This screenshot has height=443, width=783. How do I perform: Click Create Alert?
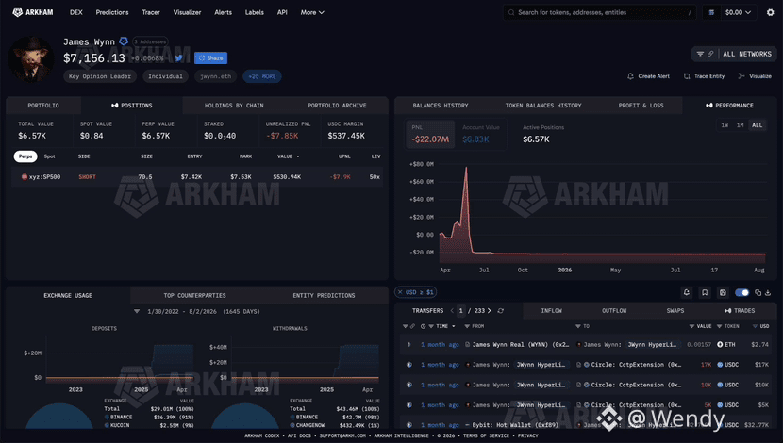click(x=648, y=76)
